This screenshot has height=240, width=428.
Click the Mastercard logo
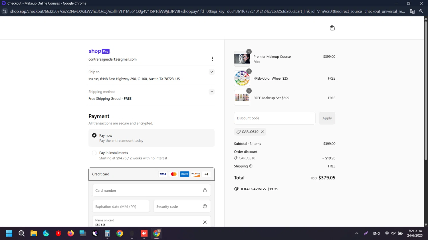[x=174, y=174]
